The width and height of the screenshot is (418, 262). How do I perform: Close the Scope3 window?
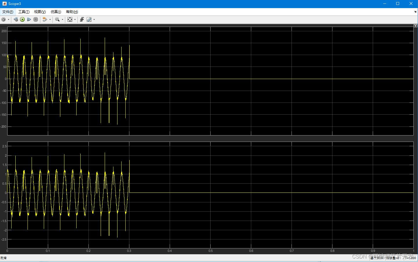411,3
